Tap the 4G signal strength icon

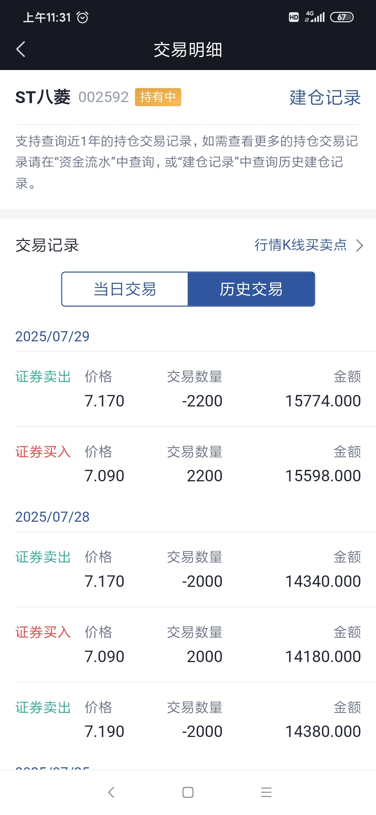(x=315, y=17)
